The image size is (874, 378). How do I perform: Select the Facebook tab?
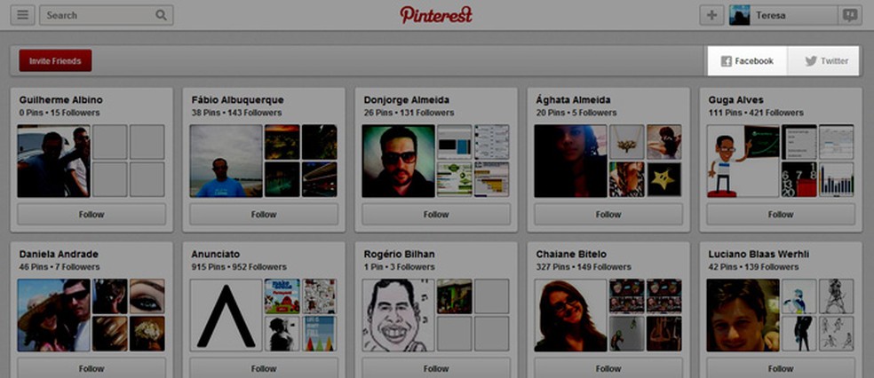[x=747, y=60]
